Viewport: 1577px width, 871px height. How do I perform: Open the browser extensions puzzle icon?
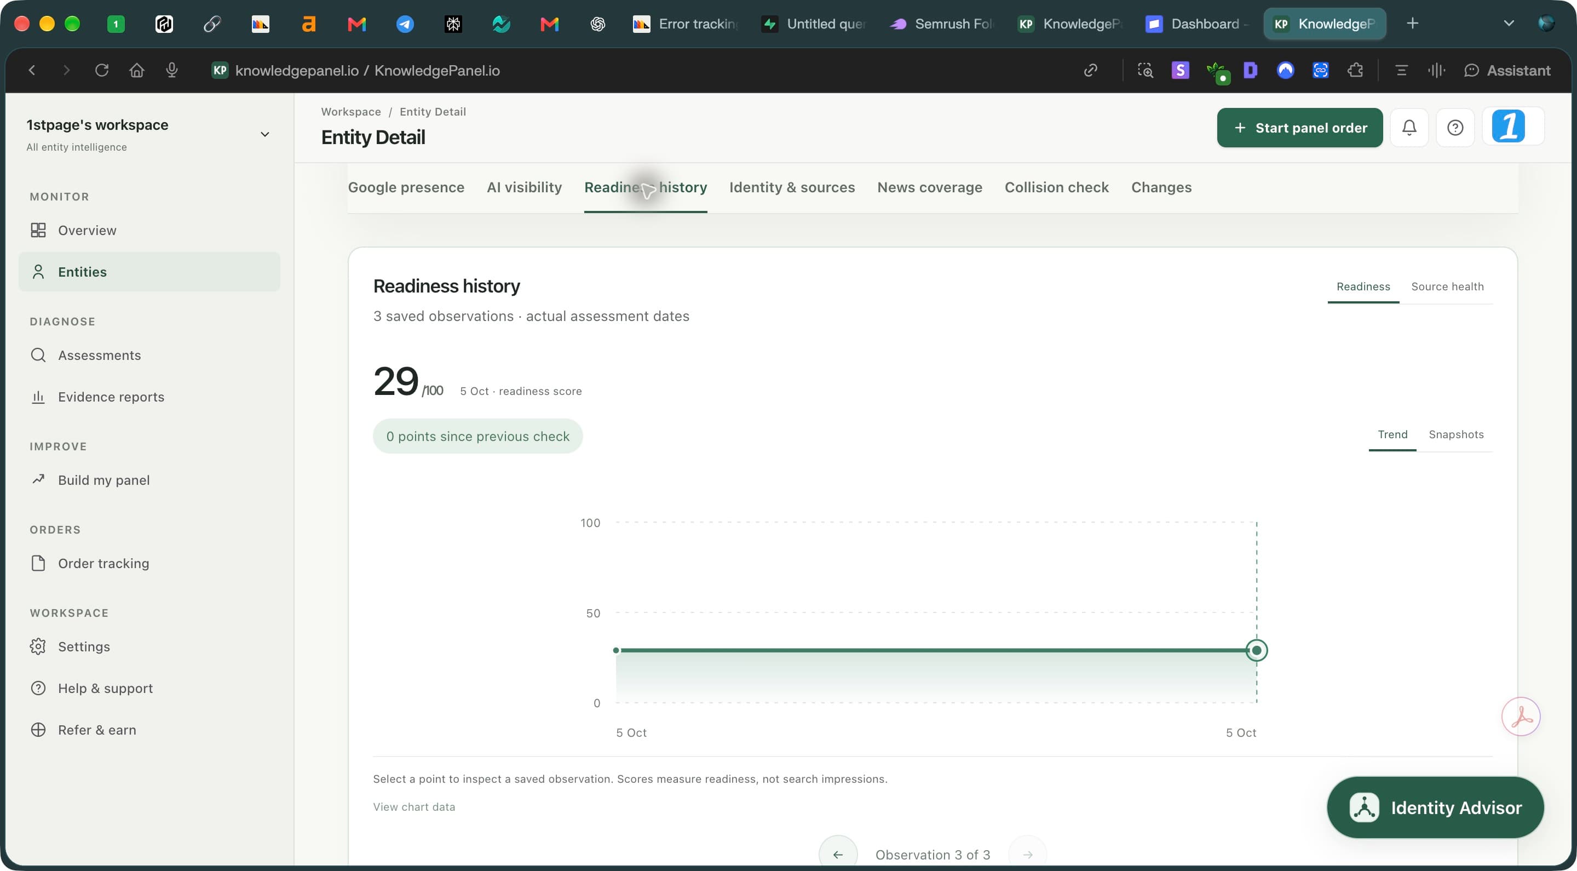tap(1355, 71)
